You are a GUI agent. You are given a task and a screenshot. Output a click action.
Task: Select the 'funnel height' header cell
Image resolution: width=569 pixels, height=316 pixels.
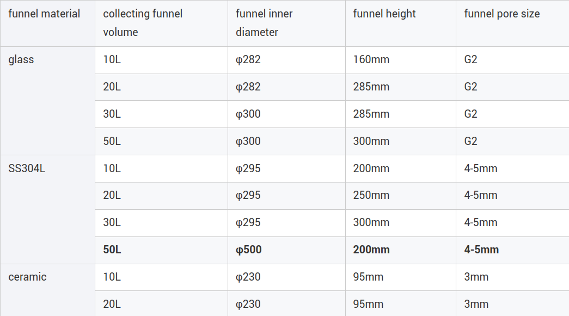click(x=401, y=23)
